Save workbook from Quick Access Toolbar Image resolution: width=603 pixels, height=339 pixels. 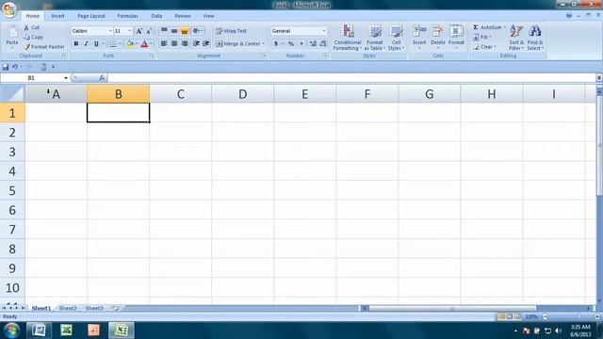(6, 67)
